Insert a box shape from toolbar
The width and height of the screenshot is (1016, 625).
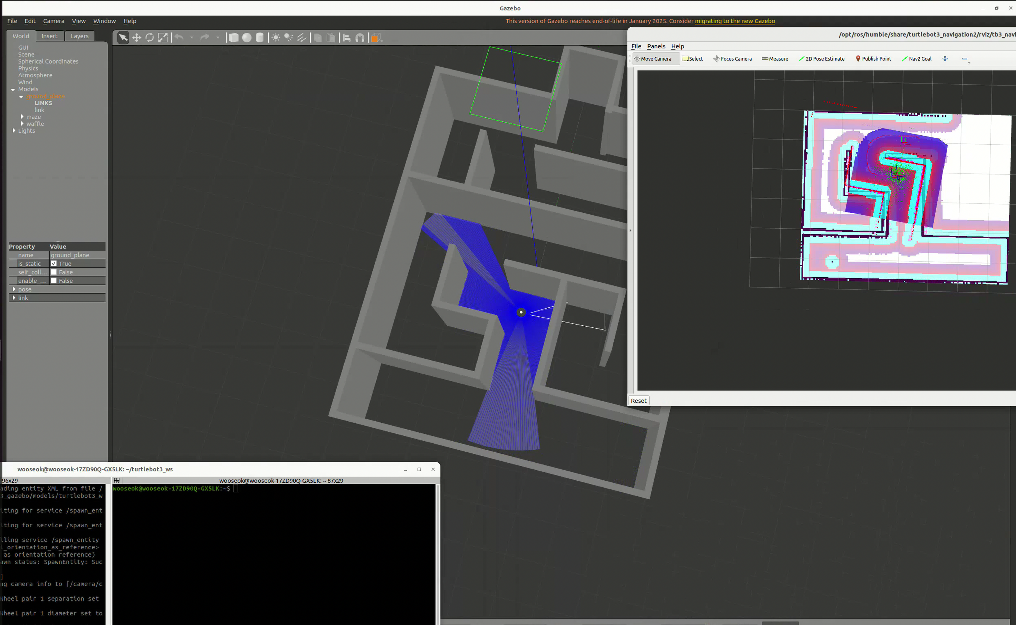pos(233,38)
